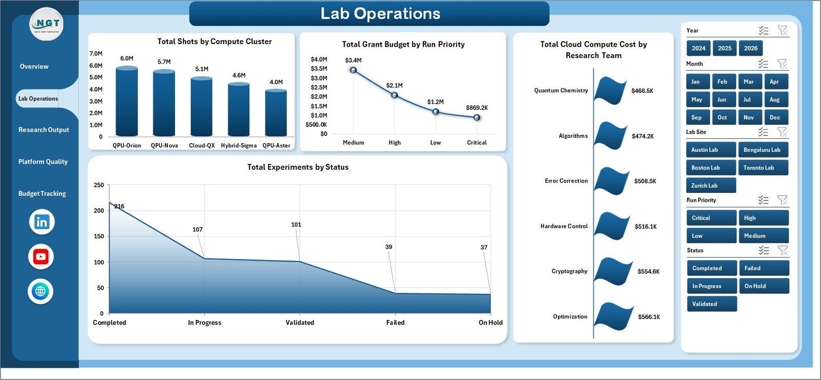Clear filter on Lab Site slicer
This screenshot has height=380, width=821.
point(783,132)
